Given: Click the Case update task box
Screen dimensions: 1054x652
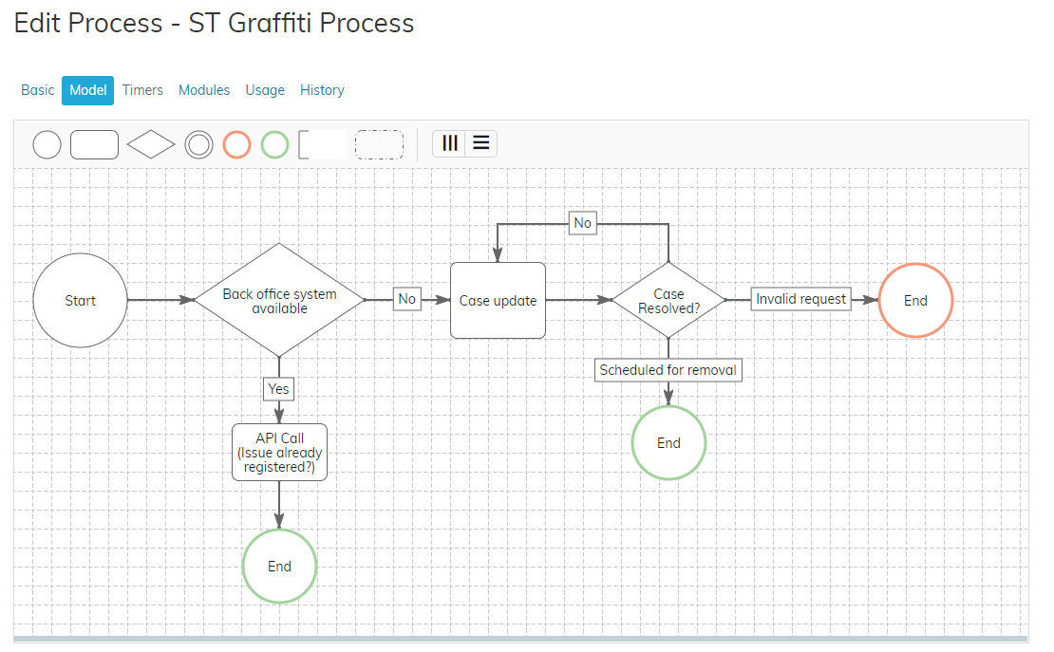Looking at the screenshot, I should 498,300.
